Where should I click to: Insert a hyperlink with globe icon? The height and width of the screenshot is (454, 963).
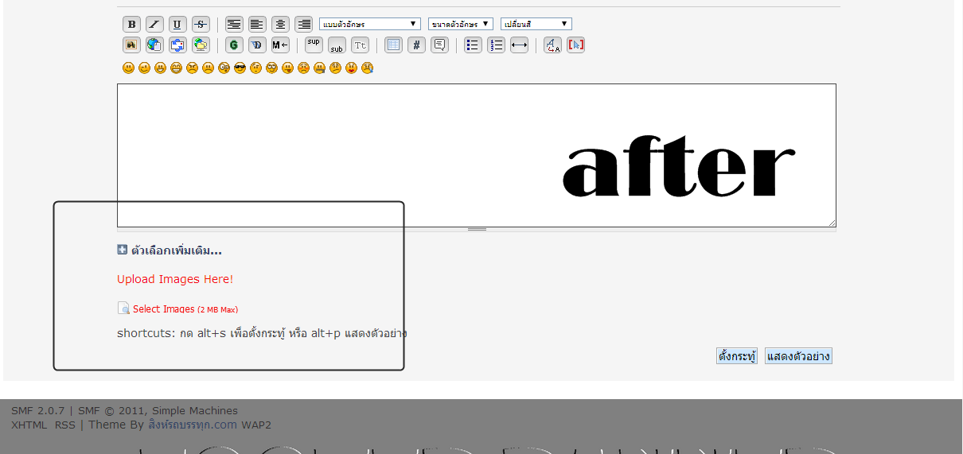[x=154, y=45]
